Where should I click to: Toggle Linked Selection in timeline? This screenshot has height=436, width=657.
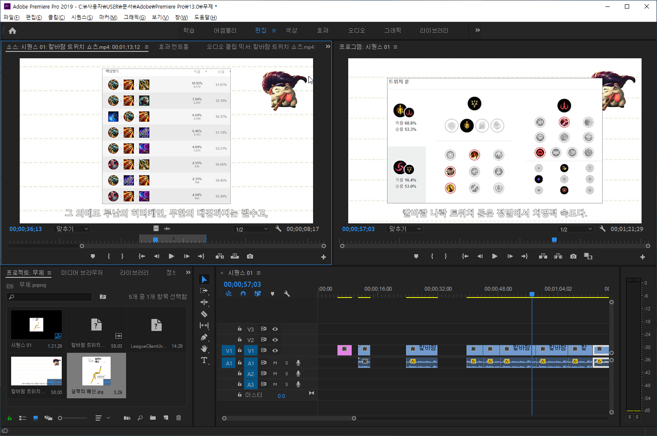click(x=257, y=294)
